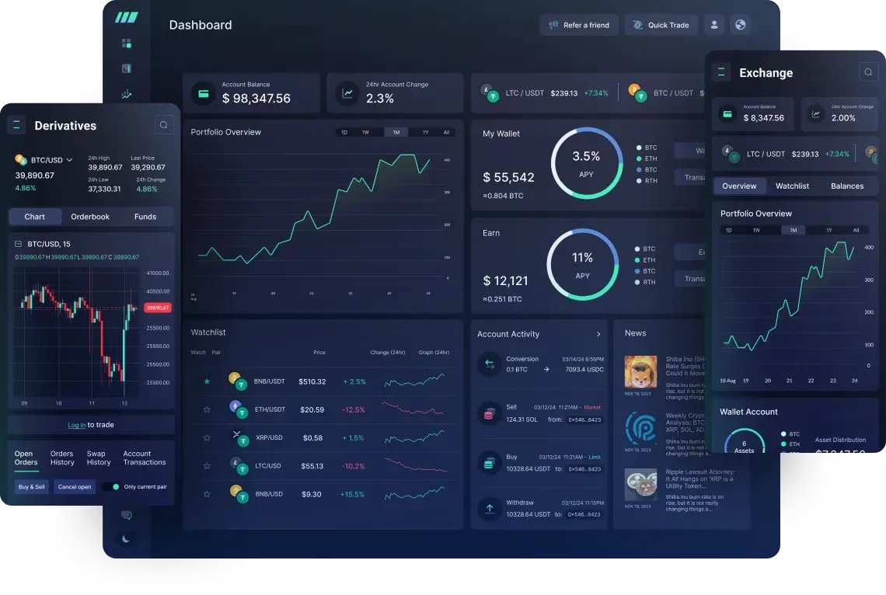Screen dimensions: 886x595
Task: Select 1W range in Dashboard Portfolio Overview
Action: click(365, 132)
